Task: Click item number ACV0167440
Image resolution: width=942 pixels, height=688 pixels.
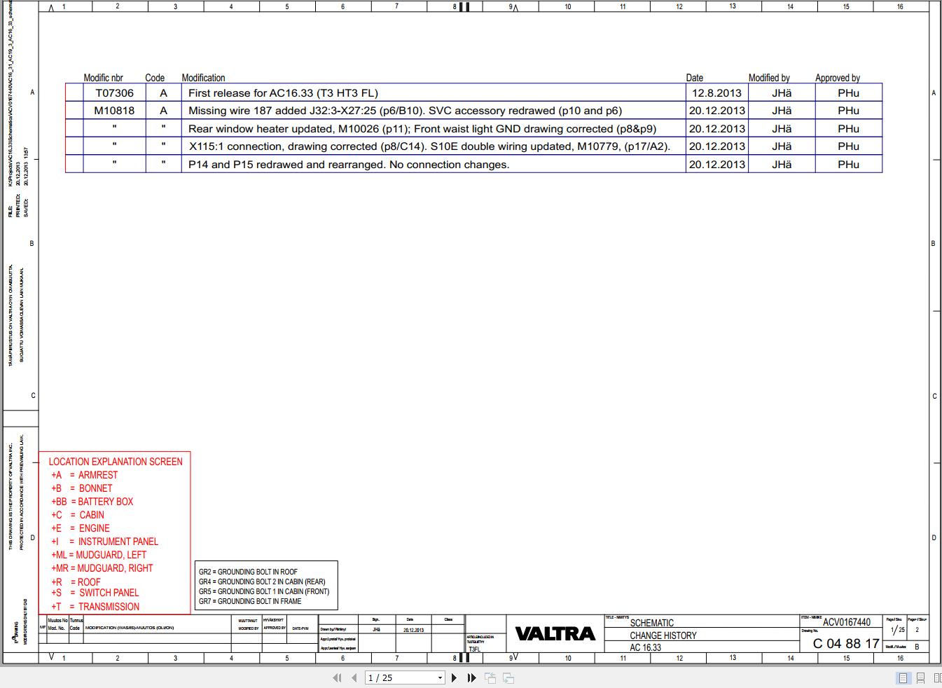Action: click(847, 622)
